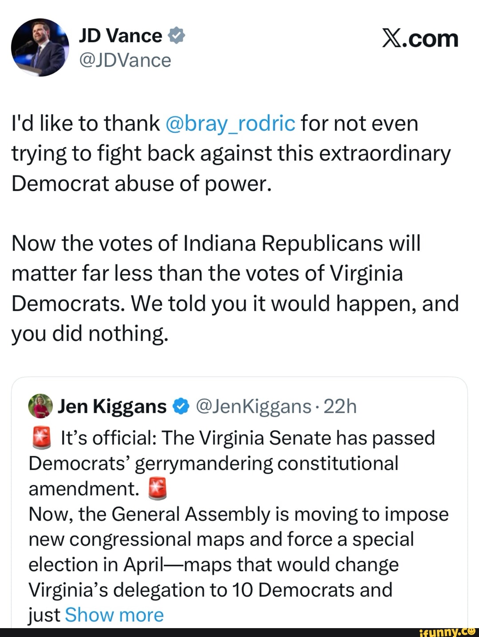
Task: Click the @JenKiggans handle
Action: pos(254,405)
